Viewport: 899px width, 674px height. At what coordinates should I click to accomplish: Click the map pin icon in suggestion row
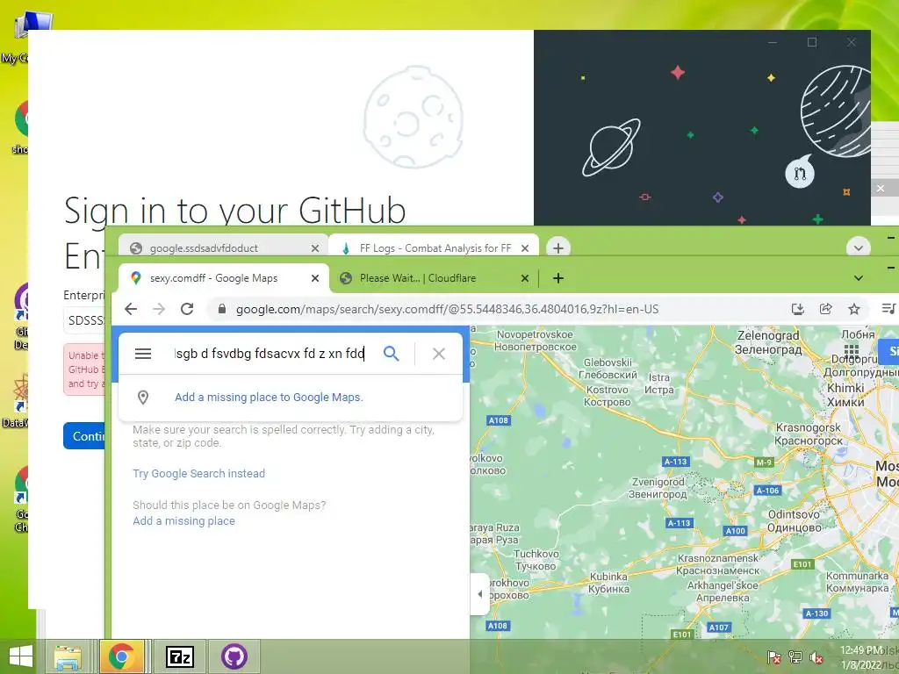(143, 398)
